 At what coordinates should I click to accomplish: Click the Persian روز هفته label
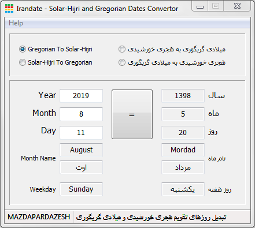pos(220,190)
